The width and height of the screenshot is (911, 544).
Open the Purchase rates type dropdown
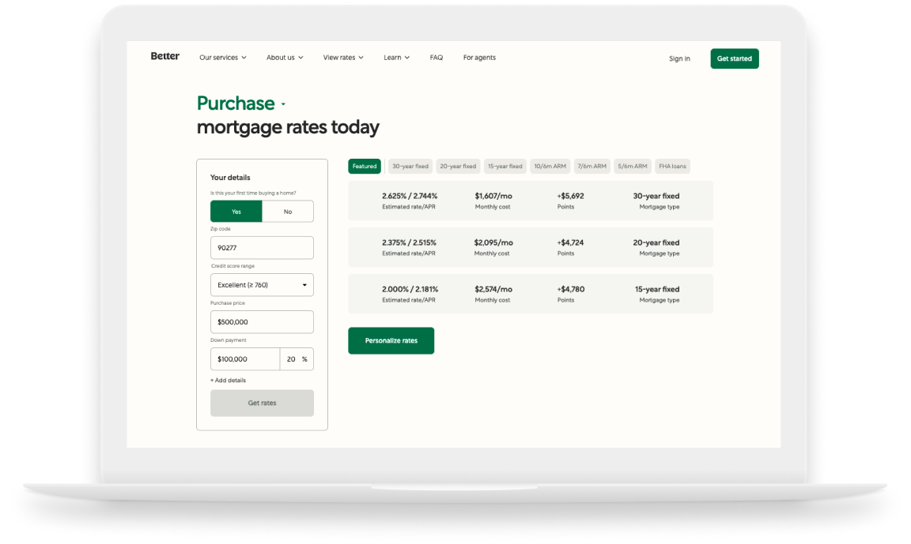(x=241, y=103)
